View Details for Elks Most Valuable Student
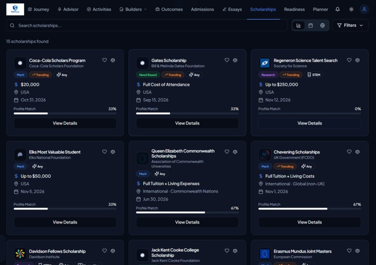Screen dimensions: 376x265 click(x=65, y=223)
